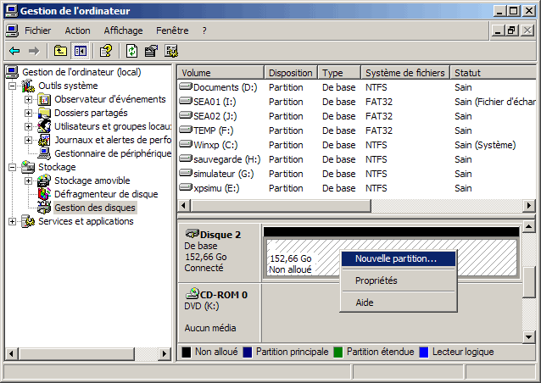
Task: Select Propriétés in the context menu
Action: click(x=376, y=280)
